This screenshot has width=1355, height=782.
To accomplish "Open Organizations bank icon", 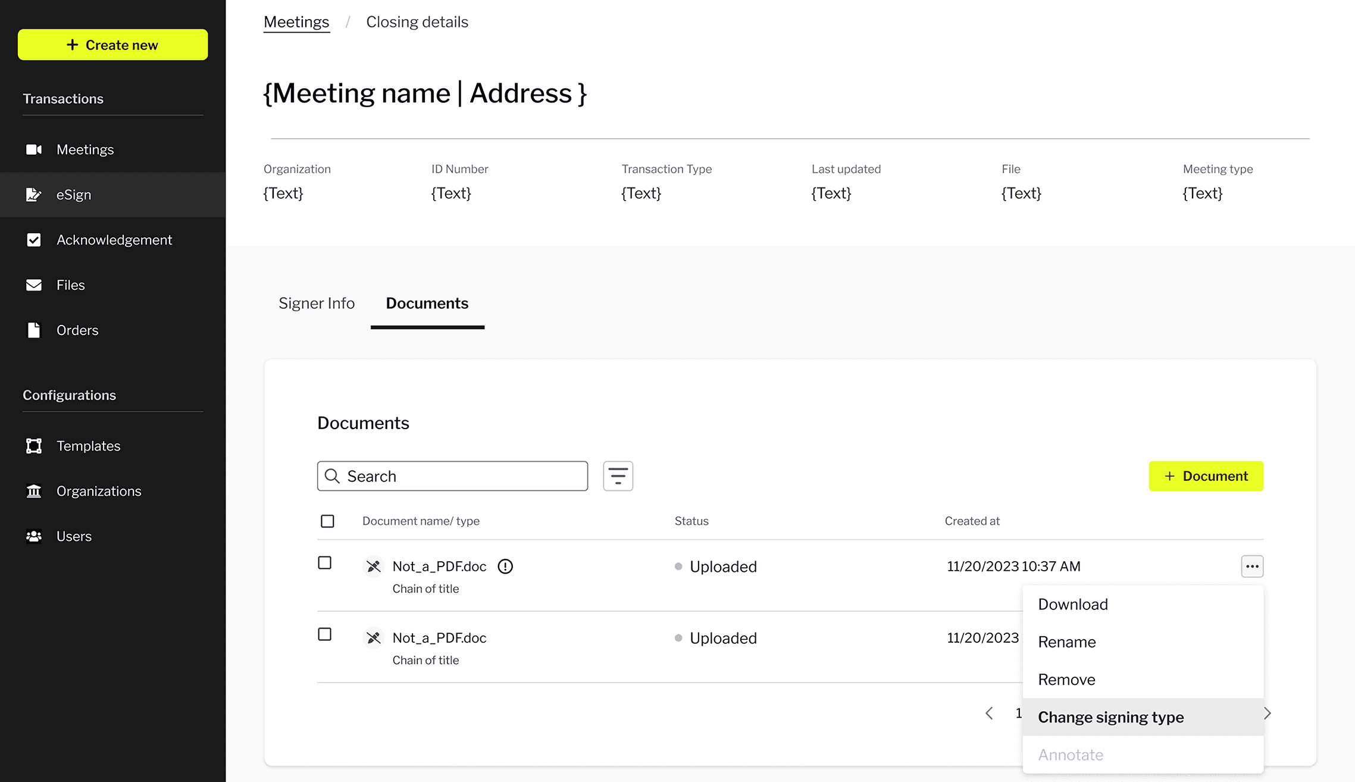I will [34, 491].
